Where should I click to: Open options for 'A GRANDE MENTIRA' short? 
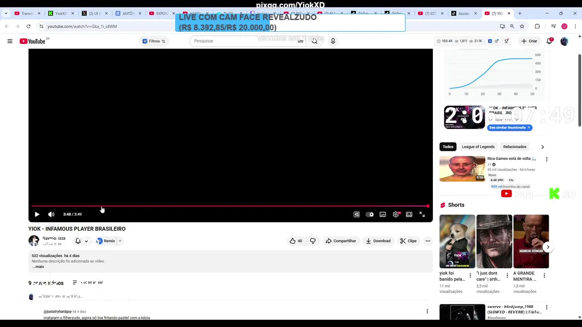(544, 276)
